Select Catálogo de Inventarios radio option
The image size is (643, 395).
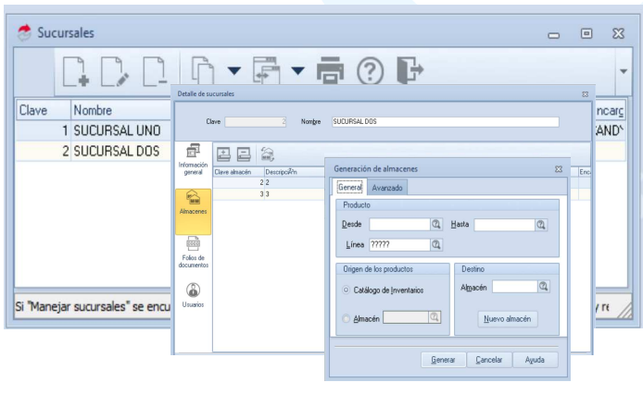(347, 290)
